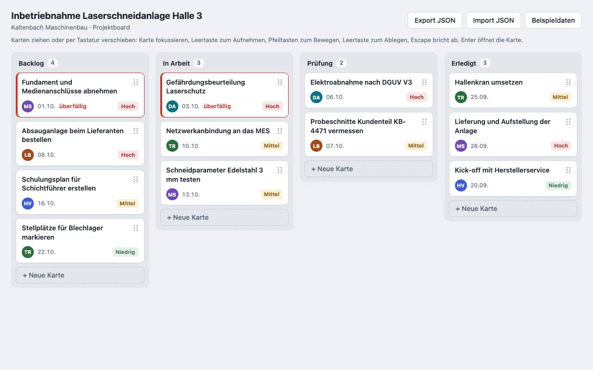
Task: Click drag handle of Elektroabnahme nach DGUV V3
Action: [424, 82]
